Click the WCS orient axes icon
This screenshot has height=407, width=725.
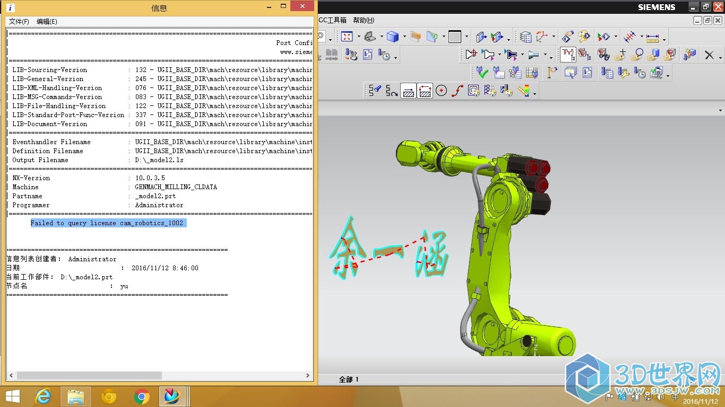(x=541, y=37)
